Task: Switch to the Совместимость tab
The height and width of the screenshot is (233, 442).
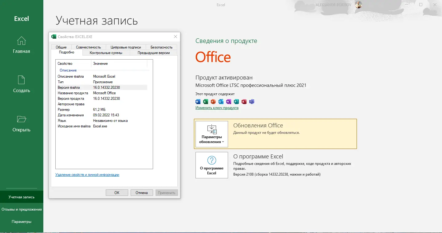Action: pos(89,47)
